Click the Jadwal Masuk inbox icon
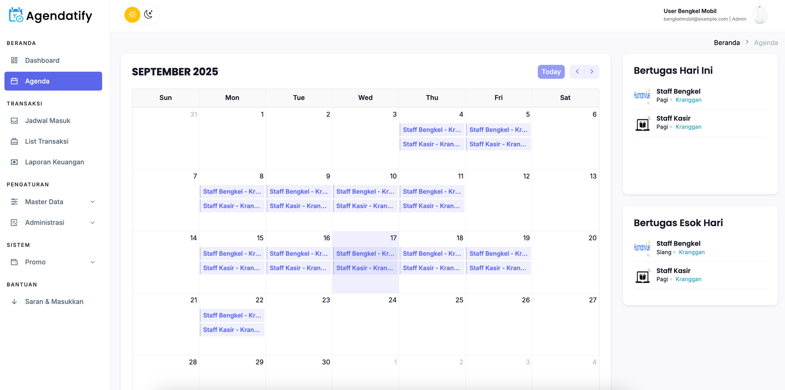Screen dimensions: 785x390 coord(14,121)
